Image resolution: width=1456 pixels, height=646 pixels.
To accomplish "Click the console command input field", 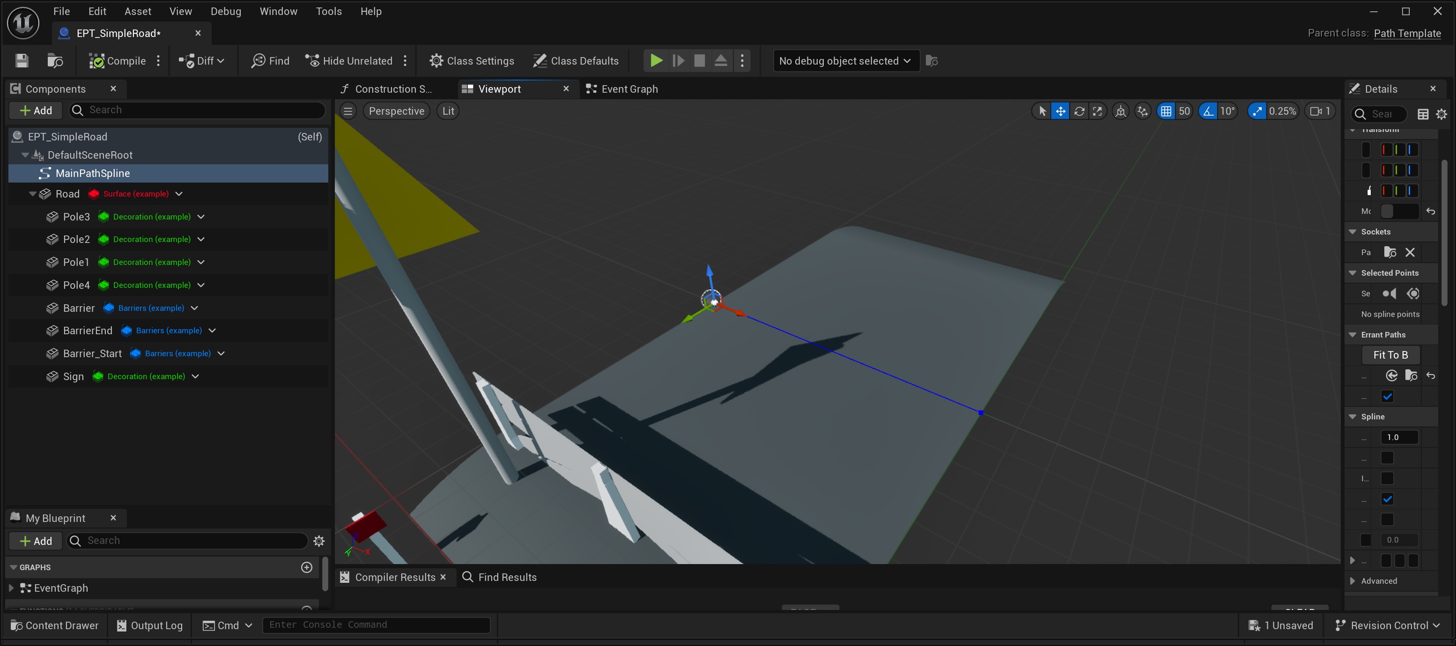I will pyautogui.click(x=376, y=624).
